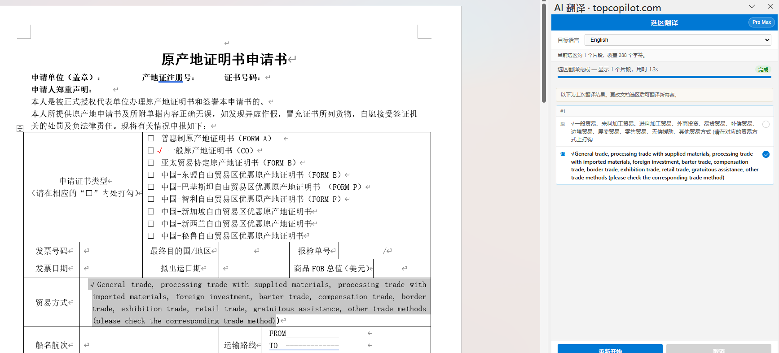Image resolution: width=779 pixels, height=353 pixels.
Task: Check the 中国-秘鲁自由贸易区 box
Action: pyautogui.click(x=151, y=235)
